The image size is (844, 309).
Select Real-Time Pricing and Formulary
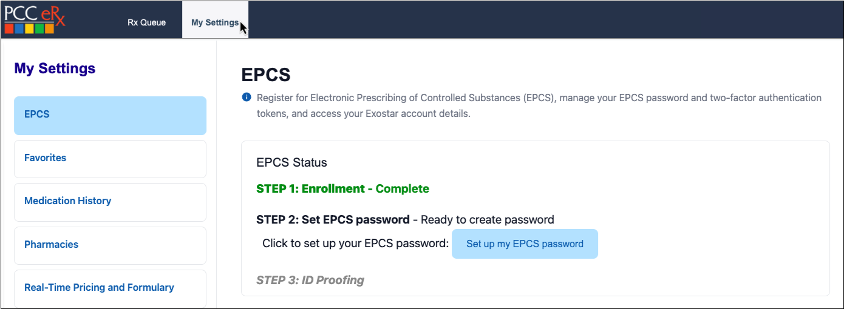110,288
